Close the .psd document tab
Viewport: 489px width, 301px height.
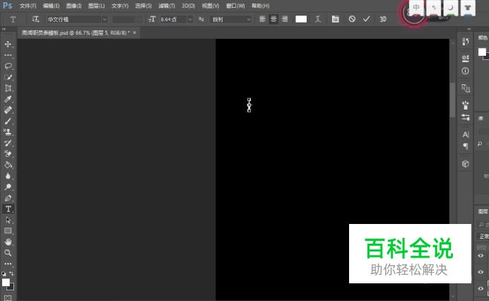134,33
